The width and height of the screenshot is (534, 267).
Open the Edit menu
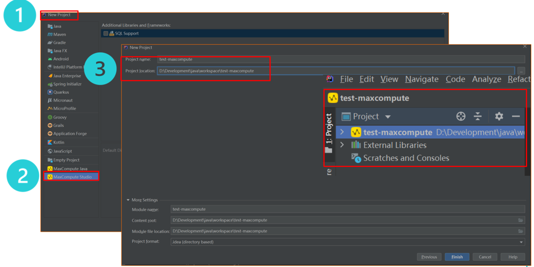click(367, 79)
